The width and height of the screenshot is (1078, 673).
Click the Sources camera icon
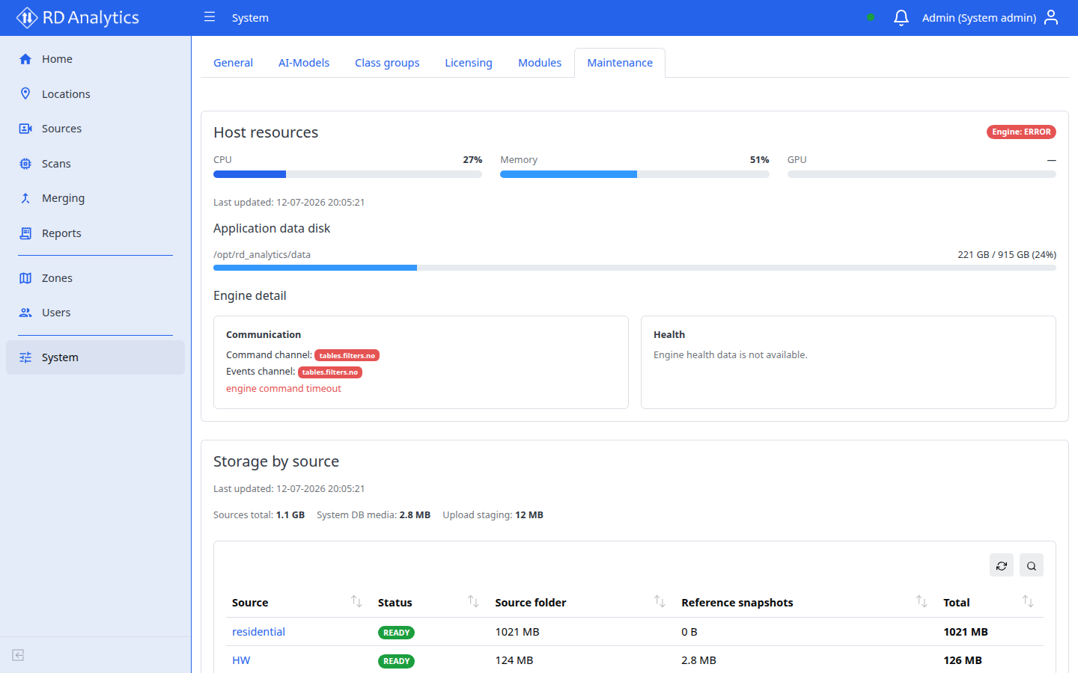coord(25,129)
